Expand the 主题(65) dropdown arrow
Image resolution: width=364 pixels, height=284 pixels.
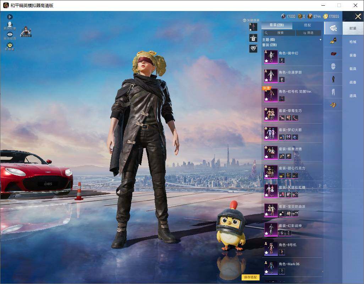click(321, 40)
